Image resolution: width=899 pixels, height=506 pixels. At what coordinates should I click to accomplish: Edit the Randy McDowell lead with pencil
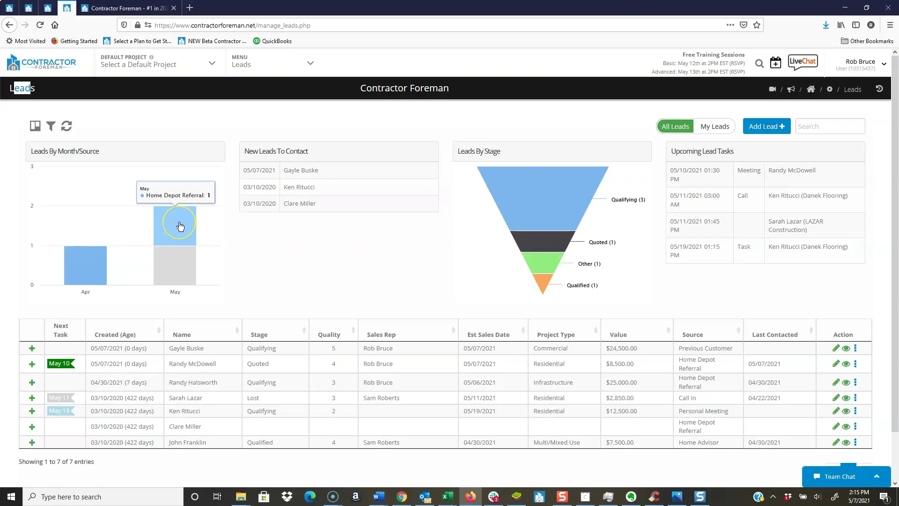[x=836, y=364]
